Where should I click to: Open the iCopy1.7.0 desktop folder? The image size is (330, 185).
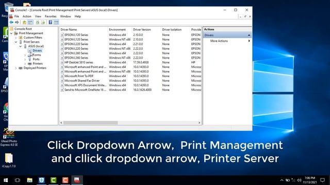click(9, 160)
